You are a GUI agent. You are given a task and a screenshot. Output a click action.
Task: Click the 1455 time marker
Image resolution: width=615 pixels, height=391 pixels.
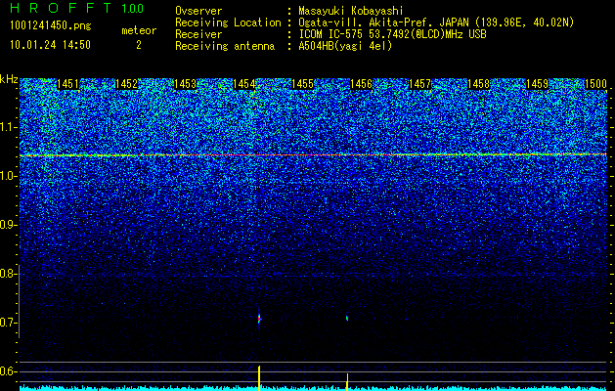pyautogui.click(x=302, y=84)
